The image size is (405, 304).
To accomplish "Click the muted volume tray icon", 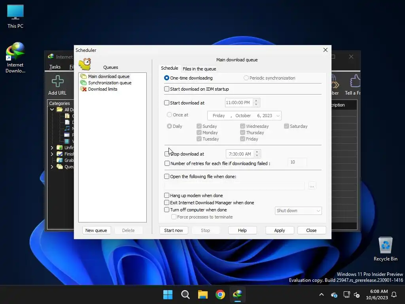I will point(357,294).
